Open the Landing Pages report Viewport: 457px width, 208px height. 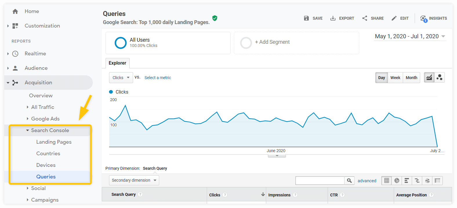coord(54,142)
